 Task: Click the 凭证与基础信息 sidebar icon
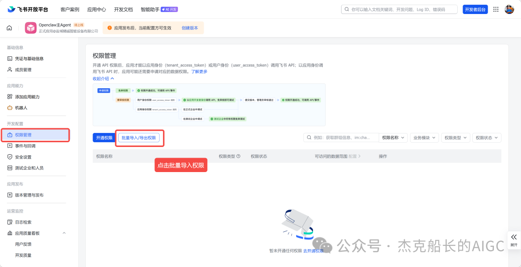point(10,58)
